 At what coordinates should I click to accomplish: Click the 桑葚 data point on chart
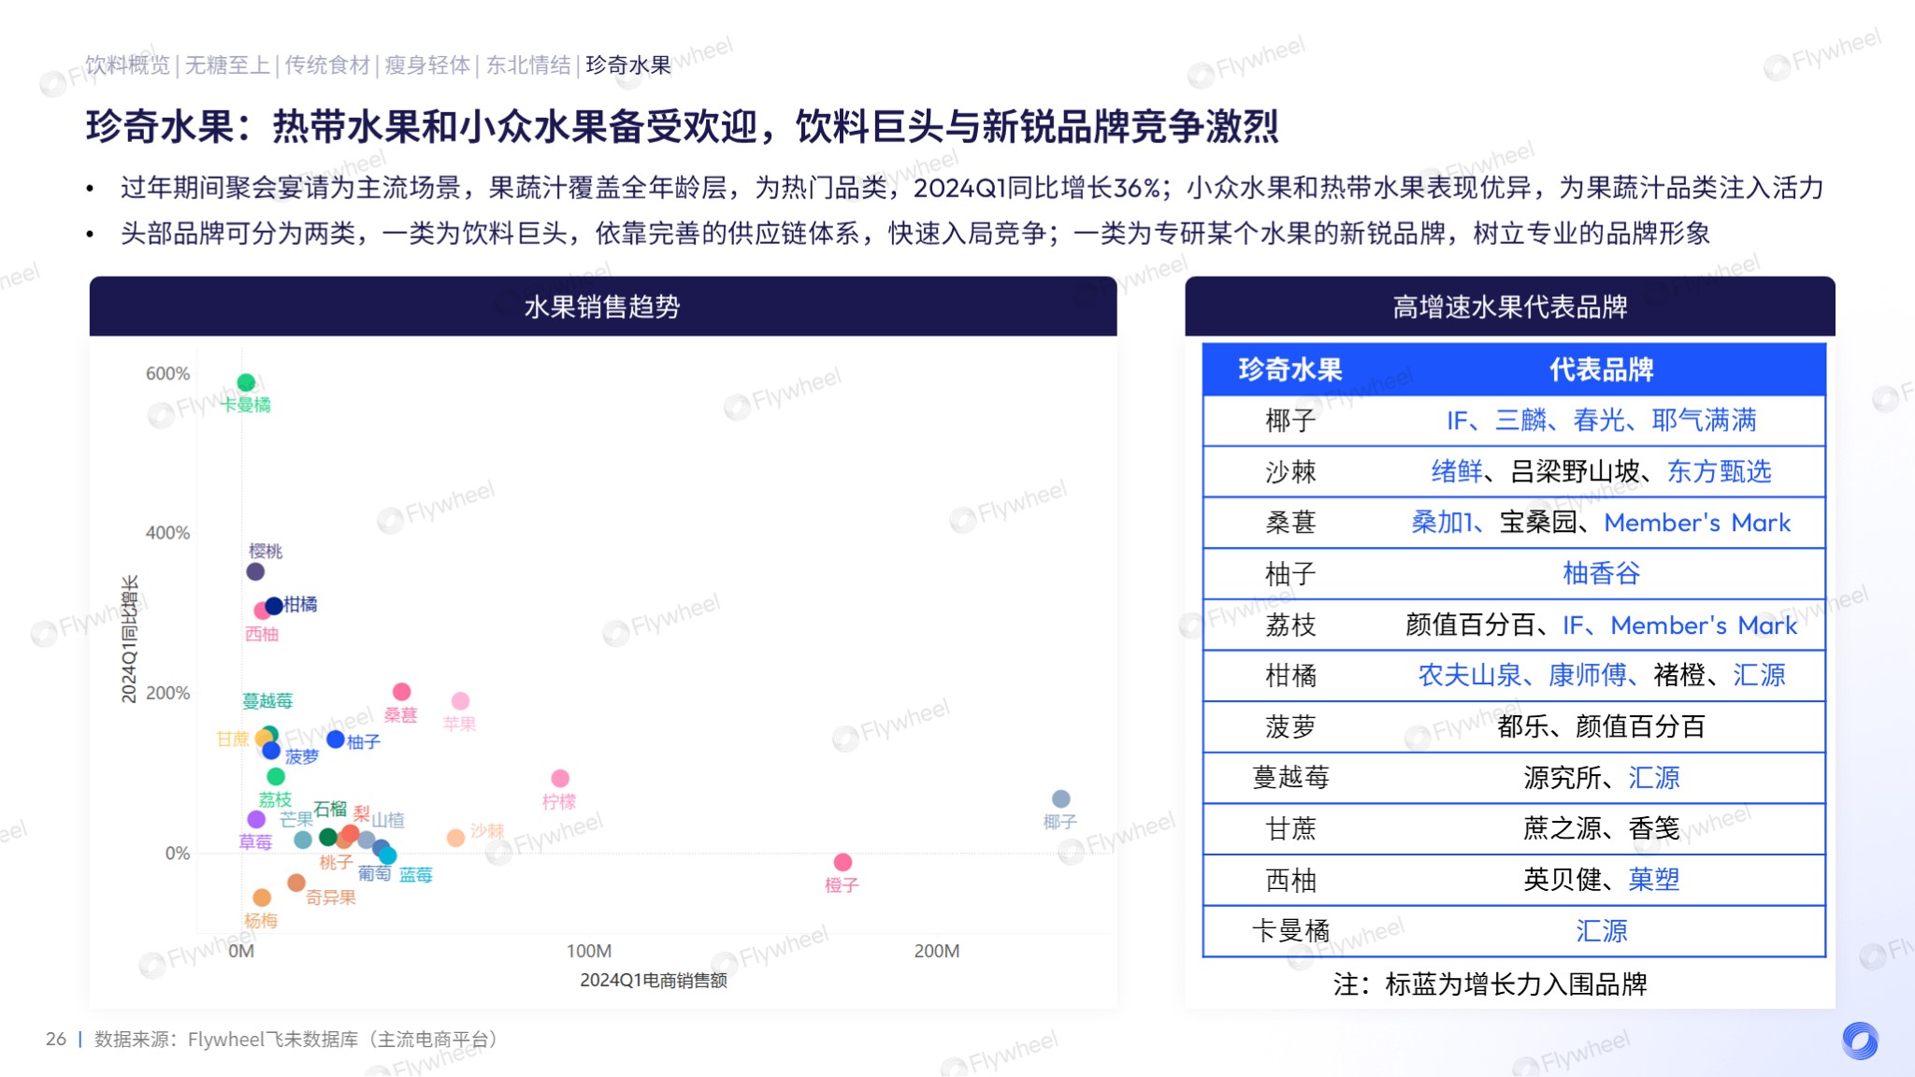click(x=401, y=692)
